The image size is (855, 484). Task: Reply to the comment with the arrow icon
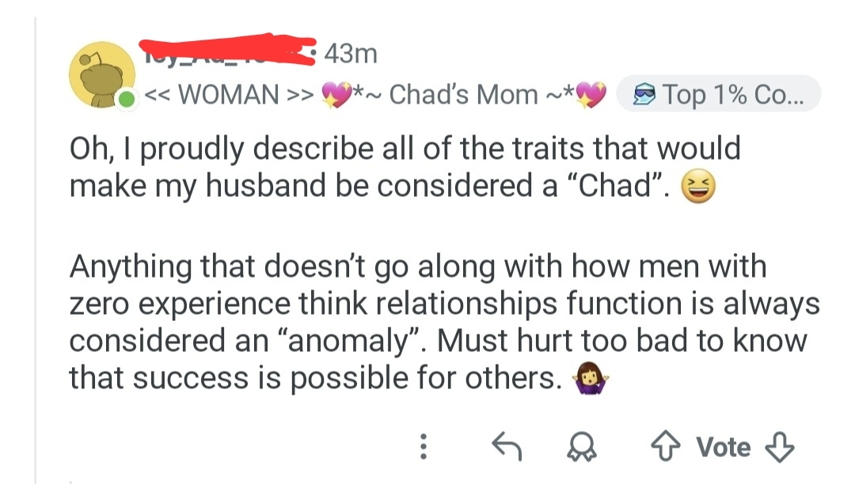[x=506, y=448]
